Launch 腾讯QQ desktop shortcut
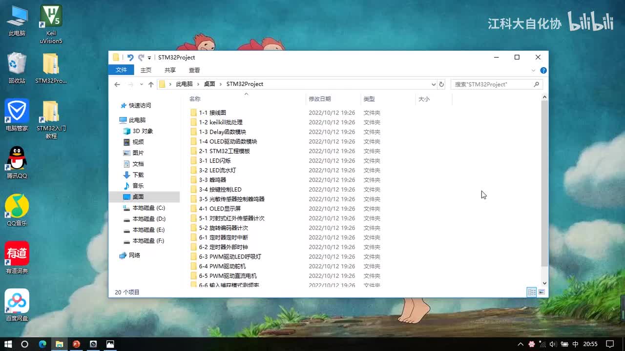 coord(17,163)
